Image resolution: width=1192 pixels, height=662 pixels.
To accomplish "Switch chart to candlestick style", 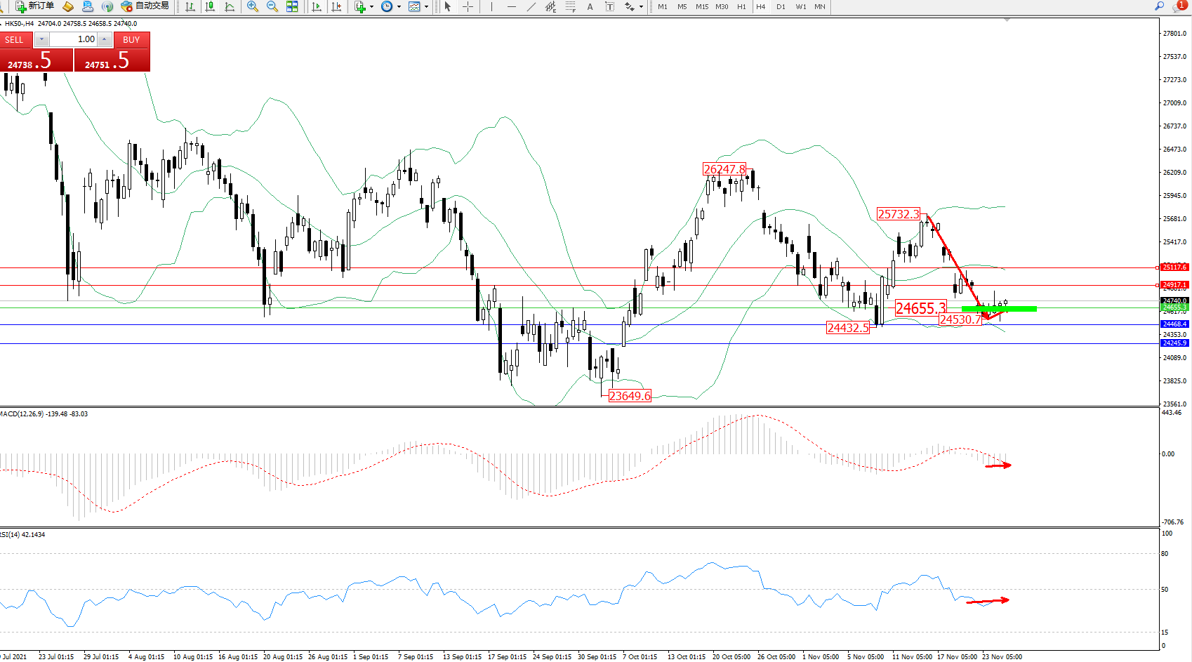I will [x=210, y=6].
